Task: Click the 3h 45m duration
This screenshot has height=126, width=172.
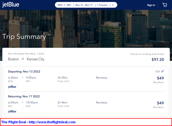Action: (x=62, y=78)
